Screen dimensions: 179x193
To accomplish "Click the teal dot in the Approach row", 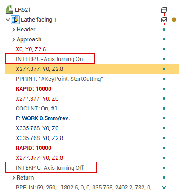I will pyautogui.click(x=164, y=39).
